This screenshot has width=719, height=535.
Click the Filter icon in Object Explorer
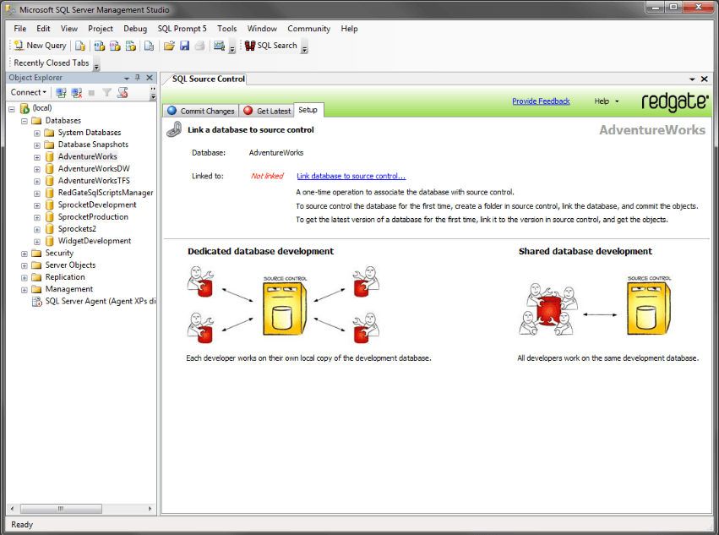[x=106, y=91]
